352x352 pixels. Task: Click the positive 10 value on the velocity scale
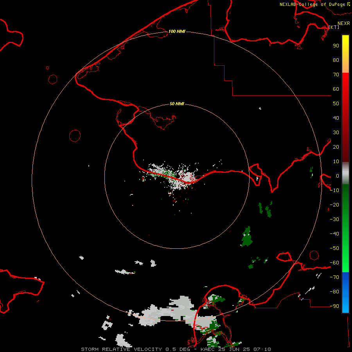(x=336, y=162)
